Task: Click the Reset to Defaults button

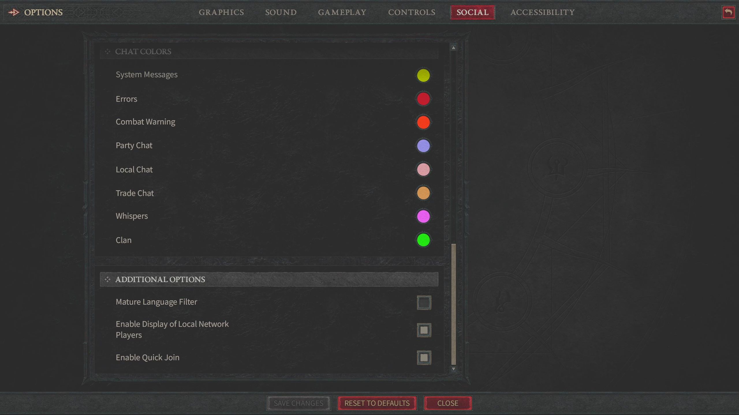Action: [377, 403]
